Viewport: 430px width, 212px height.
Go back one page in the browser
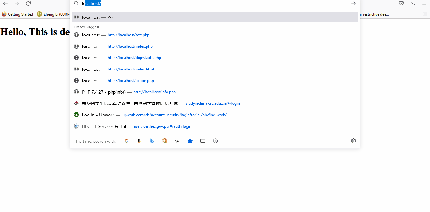5,3
